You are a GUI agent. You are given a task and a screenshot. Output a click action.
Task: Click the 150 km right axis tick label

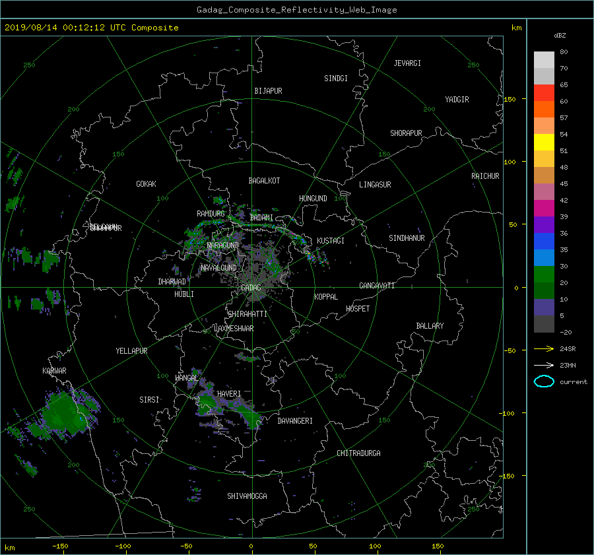510,99
